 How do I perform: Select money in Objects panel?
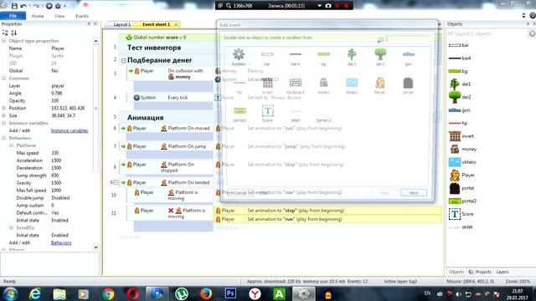[462, 149]
